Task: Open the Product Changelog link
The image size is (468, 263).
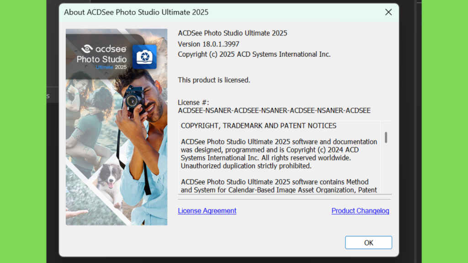Action: pyautogui.click(x=360, y=210)
